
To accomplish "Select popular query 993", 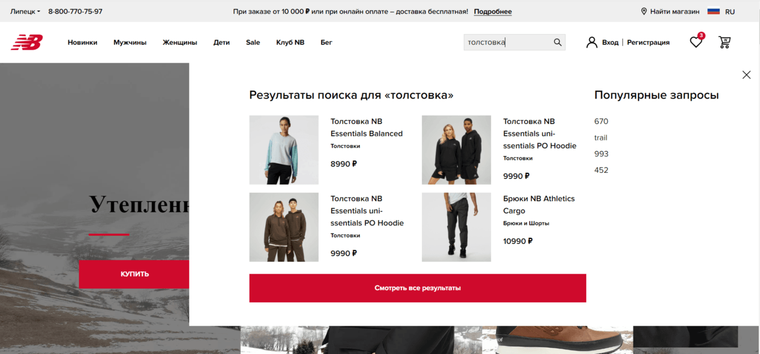I will 601,154.
